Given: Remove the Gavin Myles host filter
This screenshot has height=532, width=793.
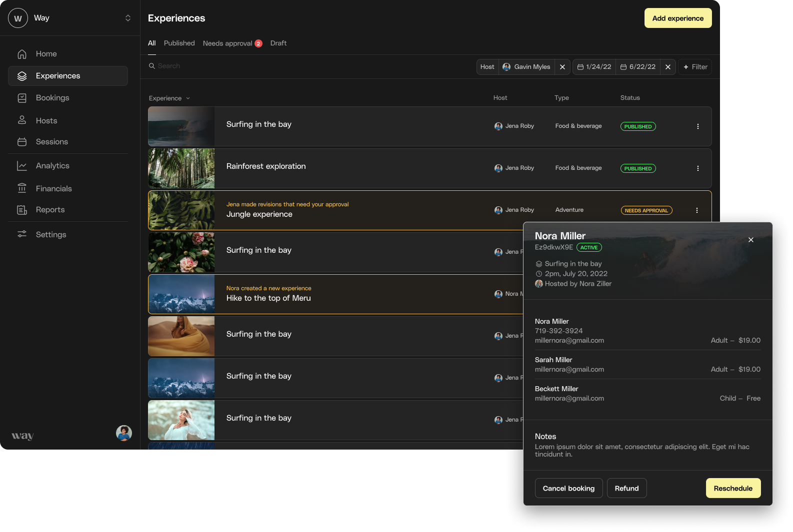Looking at the screenshot, I should (x=562, y=67).
